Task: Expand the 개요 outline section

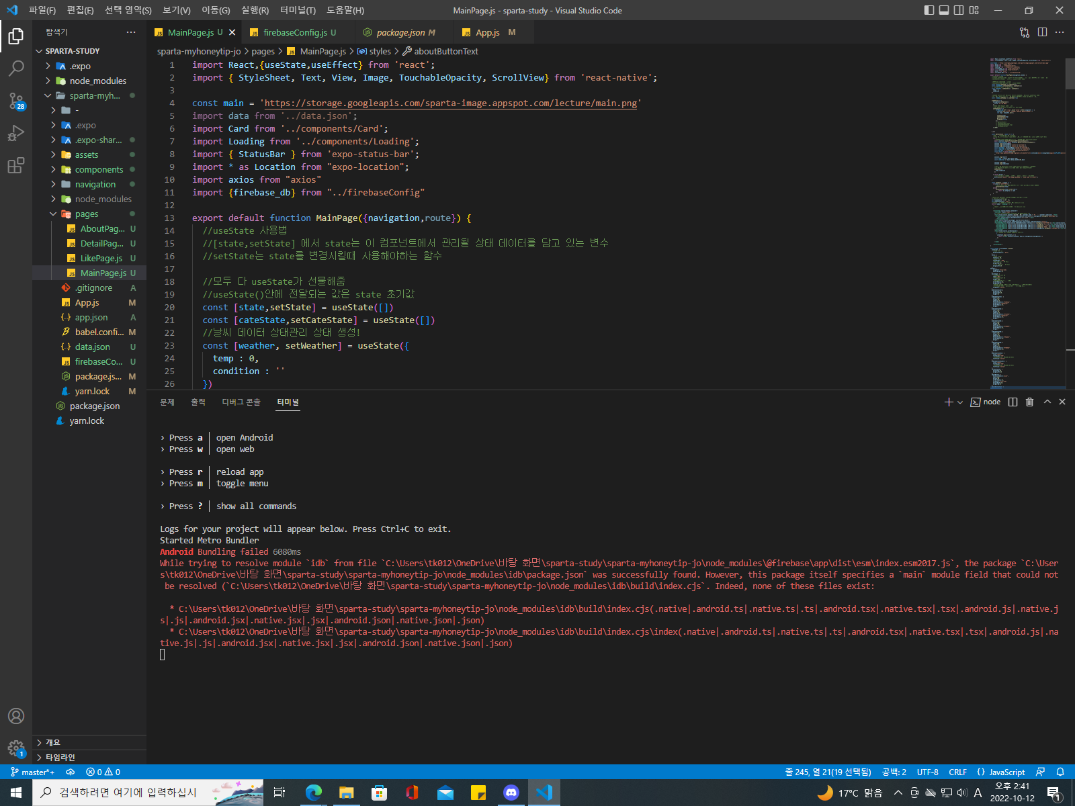Action: tap(89, 742)
